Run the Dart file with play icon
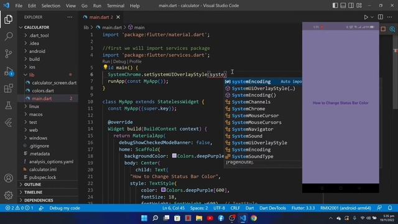The width and height of the screenshot is (398, 224). tap(366, 17)
